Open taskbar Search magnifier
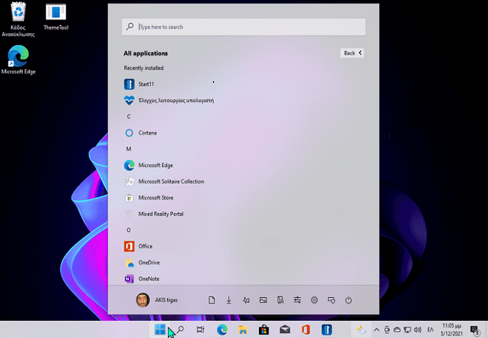Viewport: 488px width, 338px height. [x=180, y=330]
